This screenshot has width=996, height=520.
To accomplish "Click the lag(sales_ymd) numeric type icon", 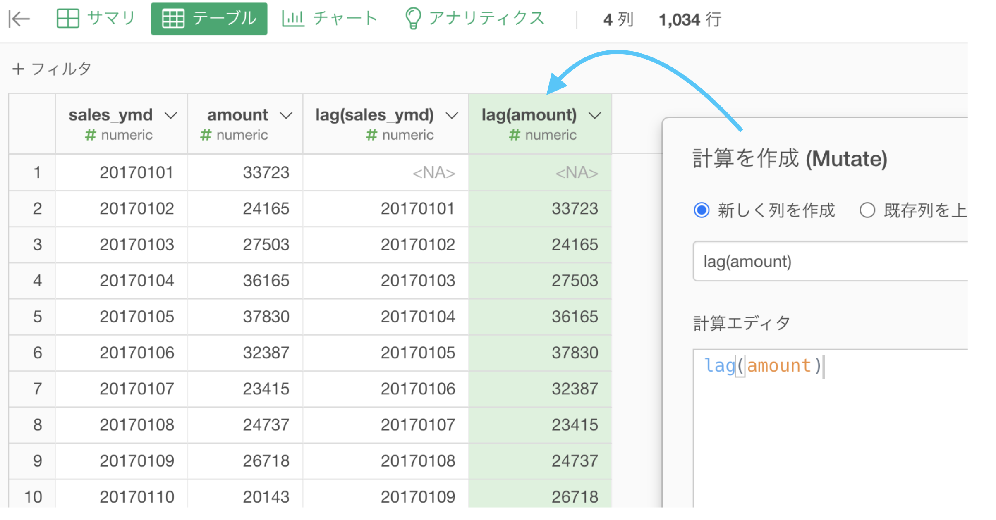I will (371, 135).
